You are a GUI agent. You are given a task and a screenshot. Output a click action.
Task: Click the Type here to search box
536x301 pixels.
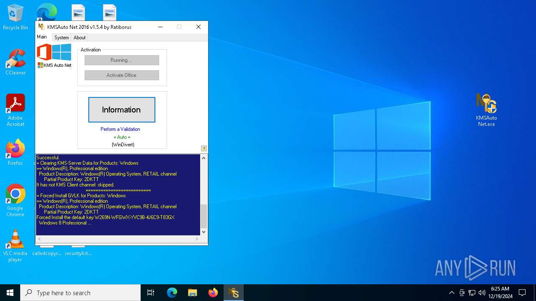click(x=80, y=293)
